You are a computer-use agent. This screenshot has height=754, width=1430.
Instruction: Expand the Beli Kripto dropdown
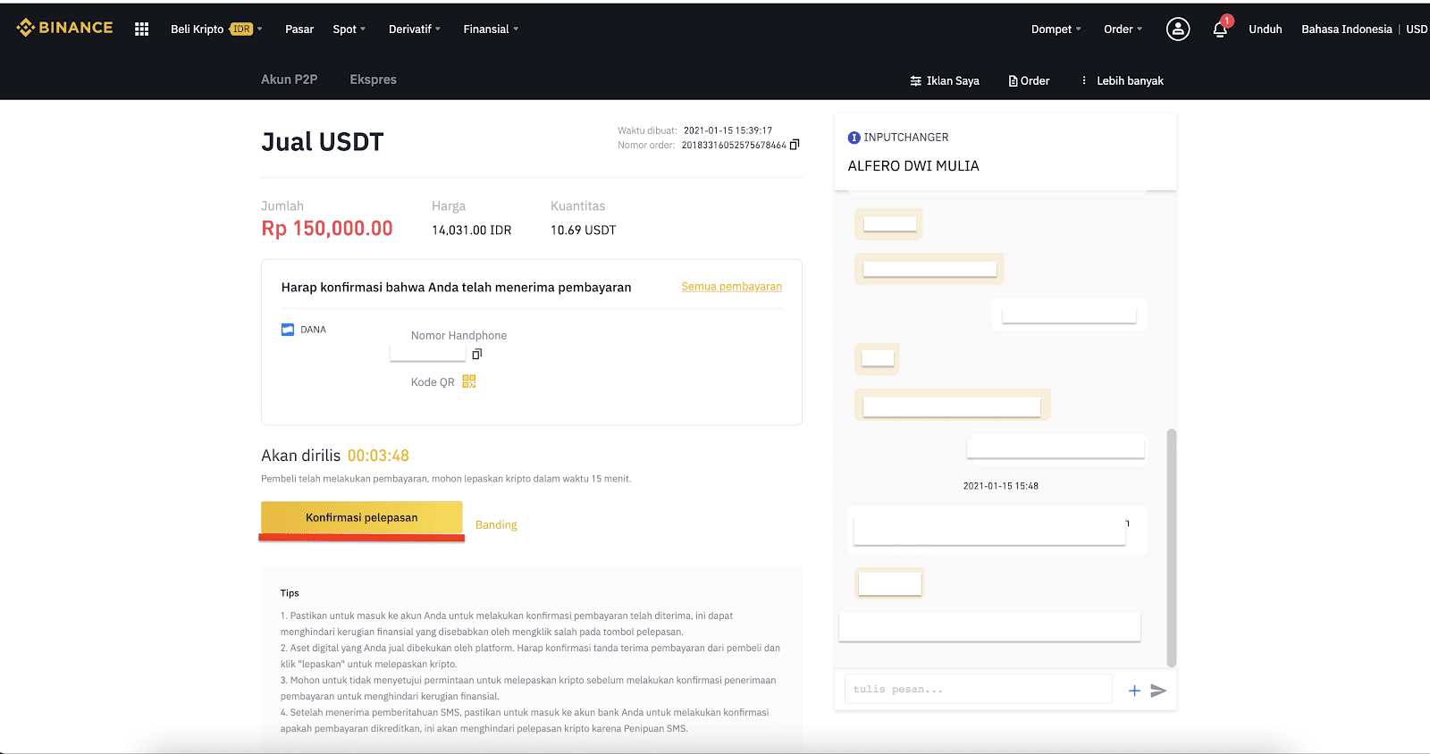click(216, 29)
